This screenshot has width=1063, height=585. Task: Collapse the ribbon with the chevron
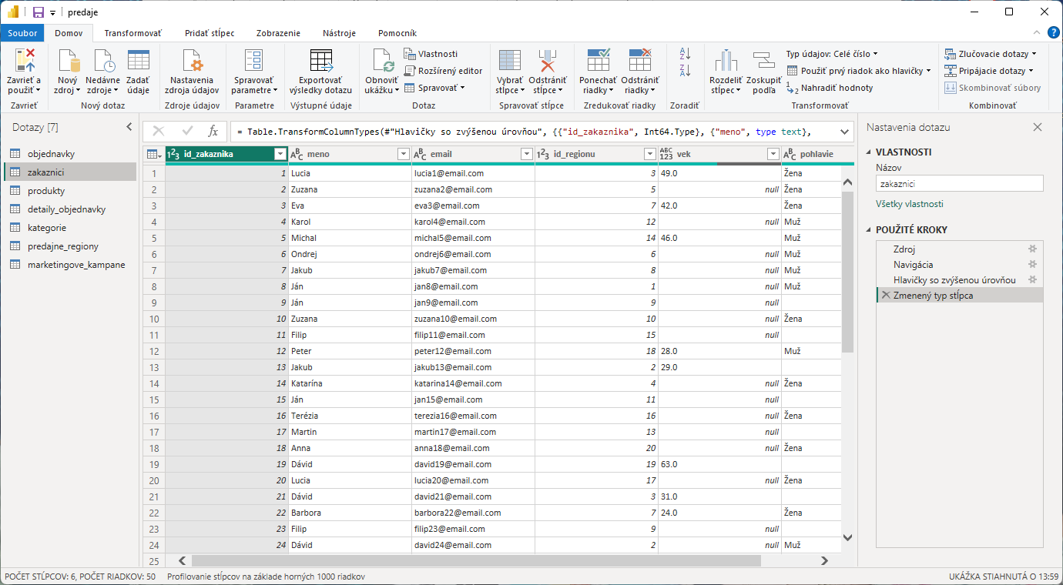click(1037, 32)
